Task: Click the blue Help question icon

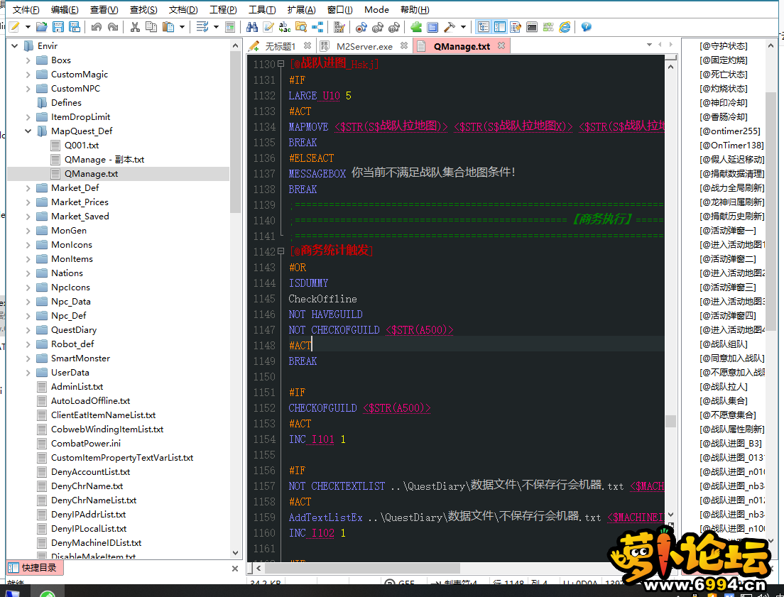Action: [x=586, y=27]
